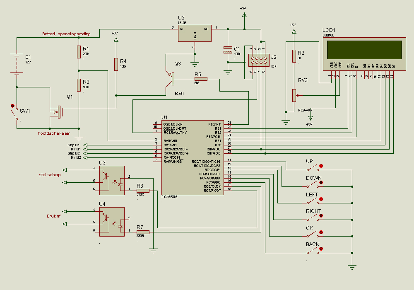Click the U2 7805 voltage regulator
The height and width of the screenshot is (290, 414).
(195, 33)
